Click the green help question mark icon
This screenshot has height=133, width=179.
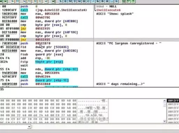coord(133,1)
